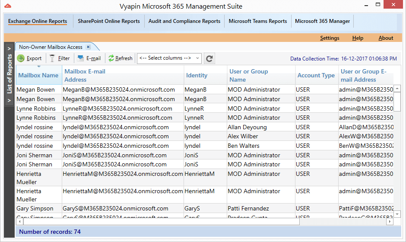Open the Exchange Online Reports tab
Image resolution: width=406 pixels, height=242 pixels.
click(38, 21)
